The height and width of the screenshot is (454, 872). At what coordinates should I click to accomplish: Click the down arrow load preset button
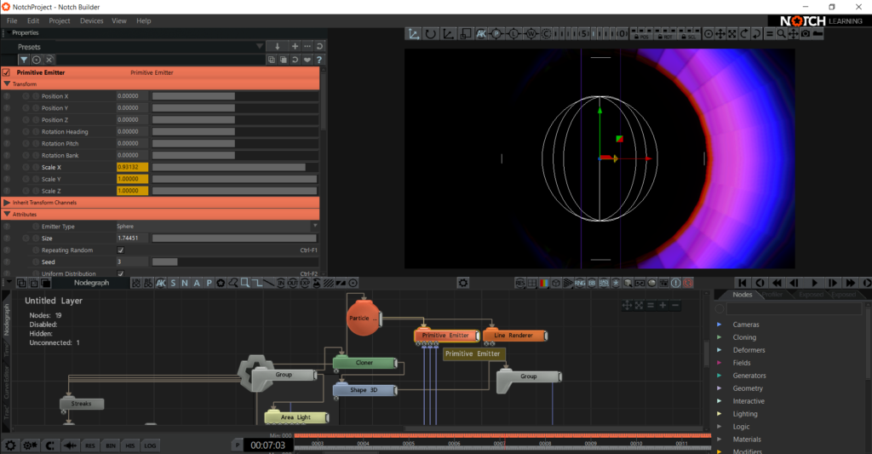[278, 46]
